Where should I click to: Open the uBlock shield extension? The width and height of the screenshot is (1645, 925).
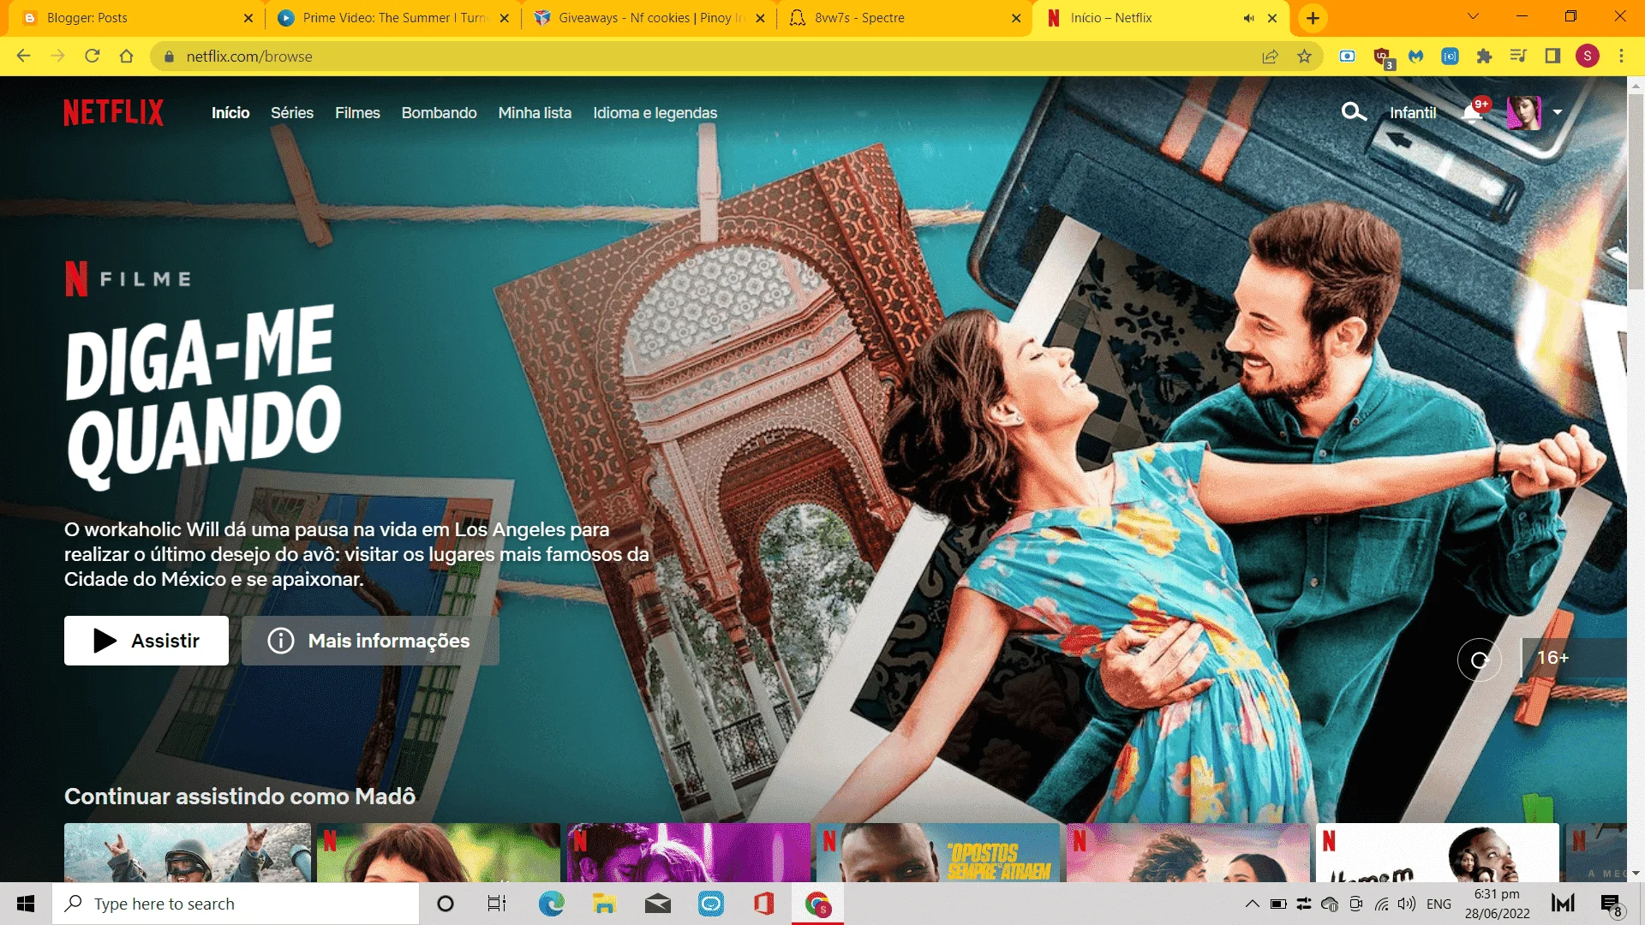pos(1382,57)
